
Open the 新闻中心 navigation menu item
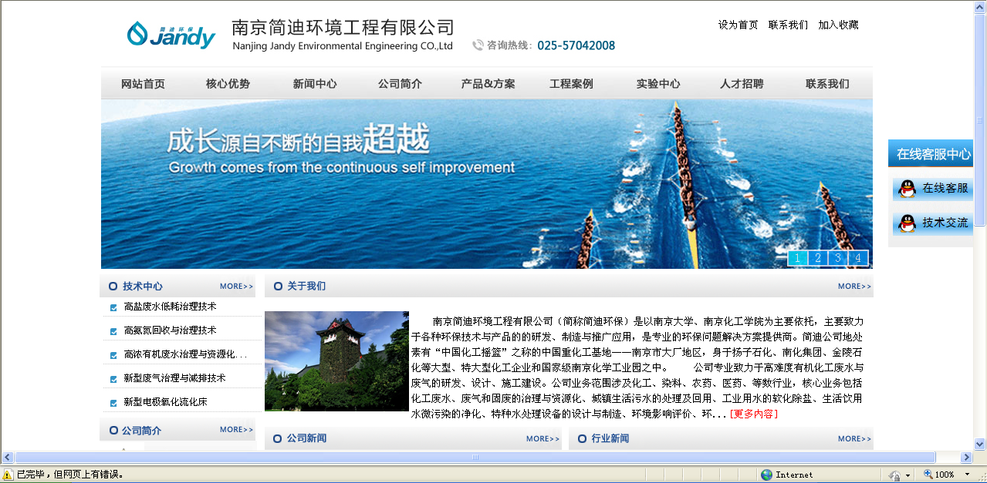(315, 84)
